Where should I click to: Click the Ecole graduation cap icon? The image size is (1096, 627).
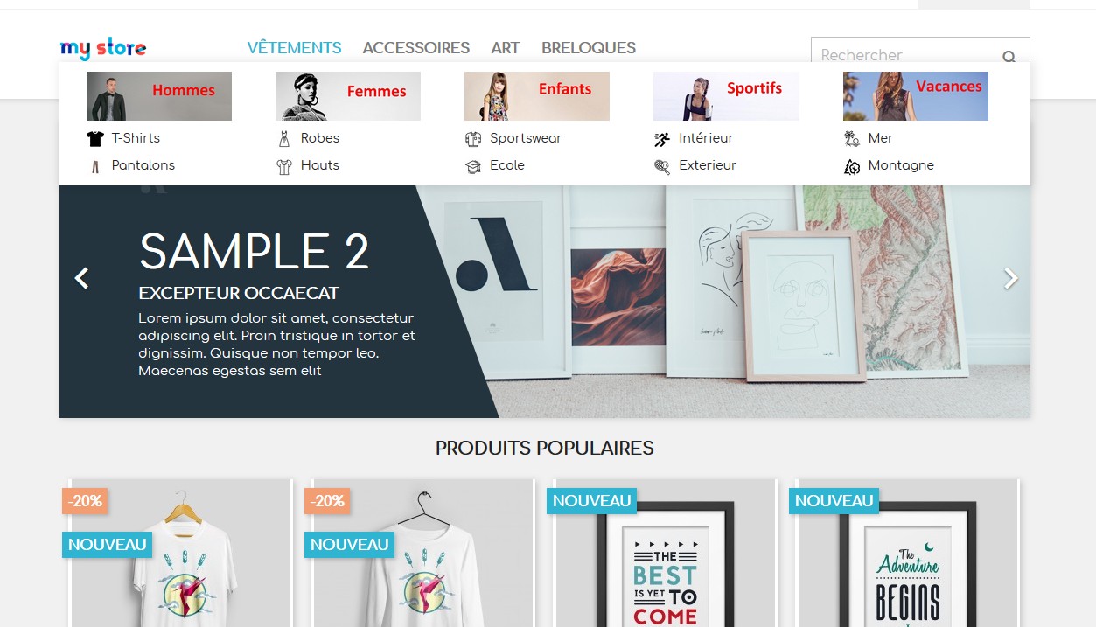pyautogui.click(x=473, y=166)
